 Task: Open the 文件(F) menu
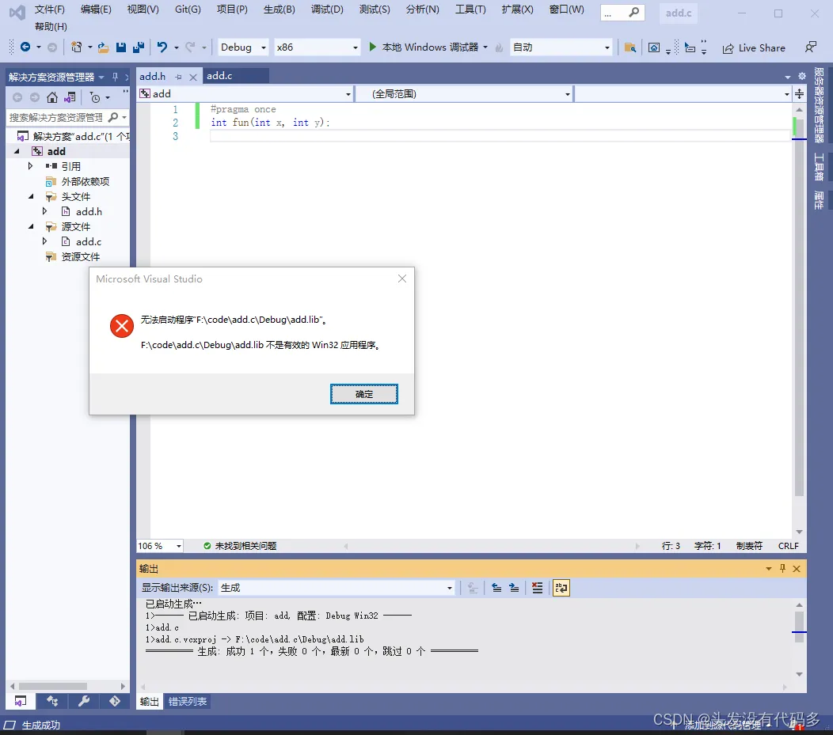(x=49, y=9)
